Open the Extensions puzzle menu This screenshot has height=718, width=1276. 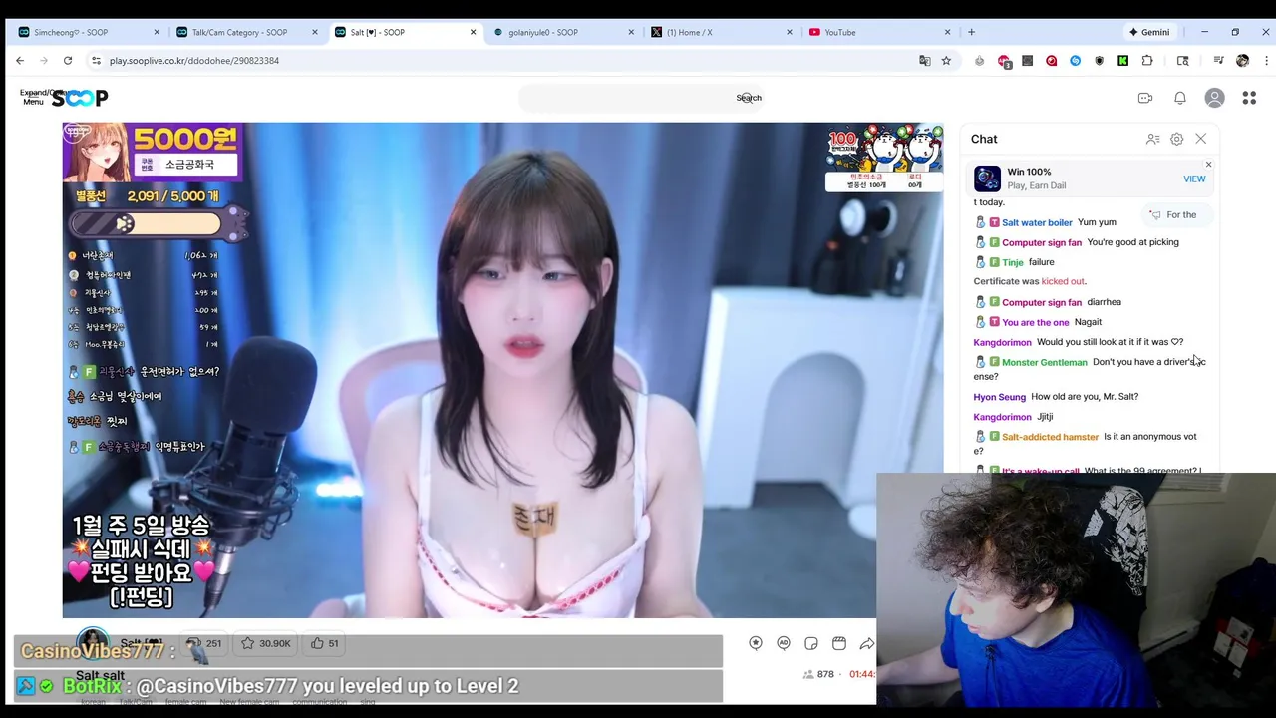pyautogui.click(x=1147, y=61)
